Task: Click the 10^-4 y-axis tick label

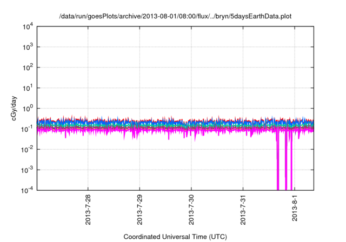Action: (27, 190)
